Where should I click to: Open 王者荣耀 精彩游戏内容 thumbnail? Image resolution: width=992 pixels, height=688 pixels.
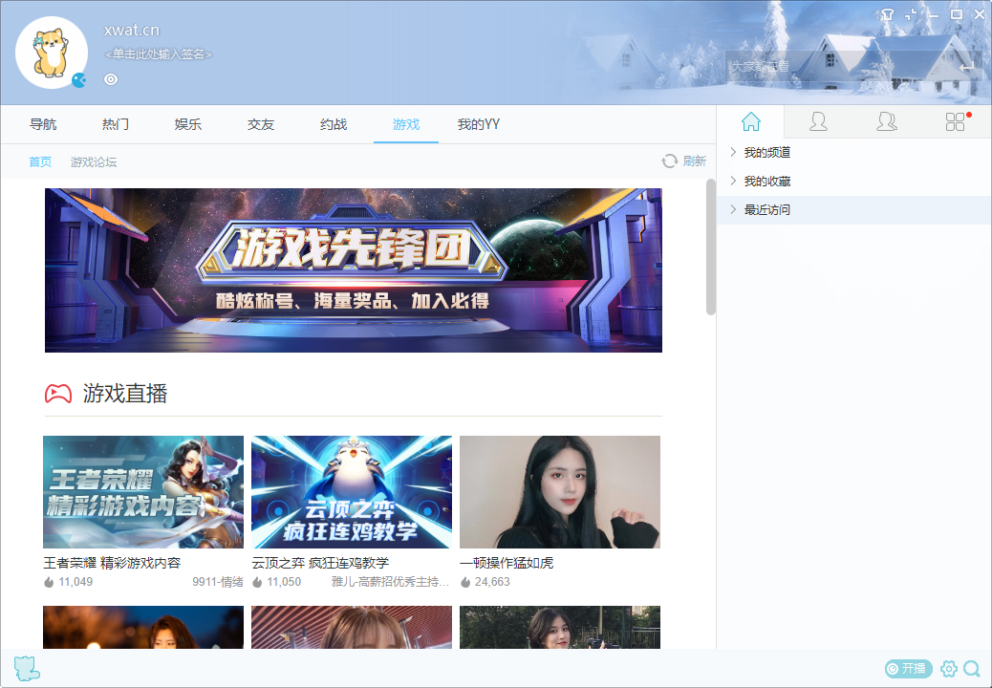(x=143, y=492)
